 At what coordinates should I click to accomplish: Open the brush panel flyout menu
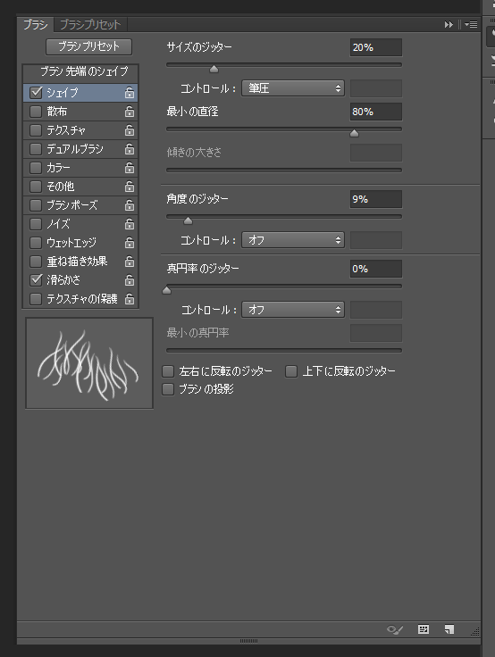471,25
